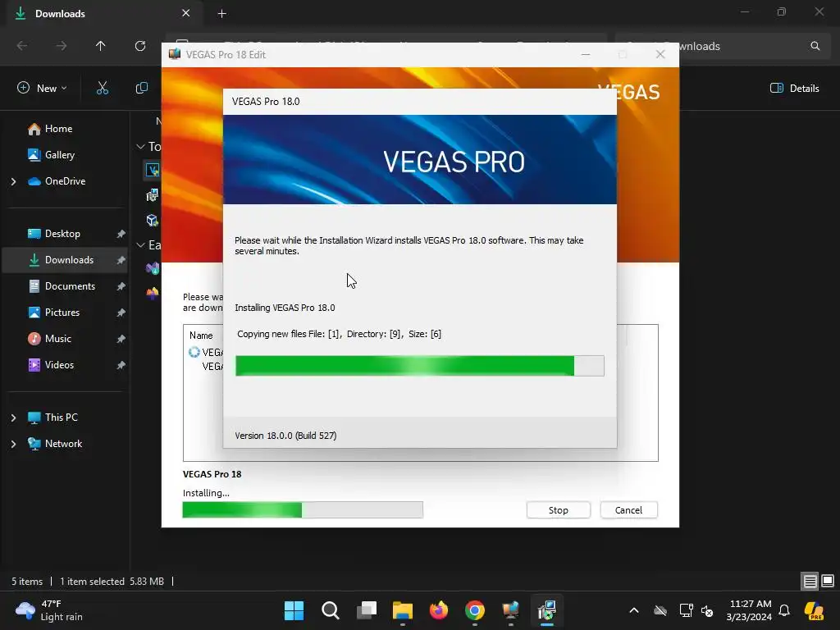The image size is (840, 630).
Task: Unpin Documents using its pin icon
Action: coord(121,286)
